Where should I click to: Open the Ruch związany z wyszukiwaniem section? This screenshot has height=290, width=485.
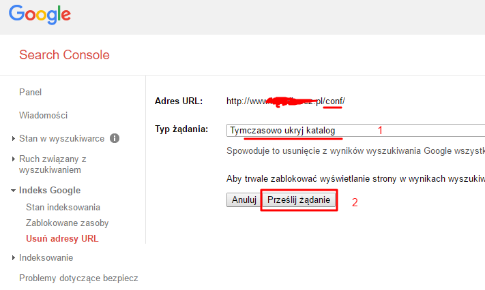coord(53,164)
